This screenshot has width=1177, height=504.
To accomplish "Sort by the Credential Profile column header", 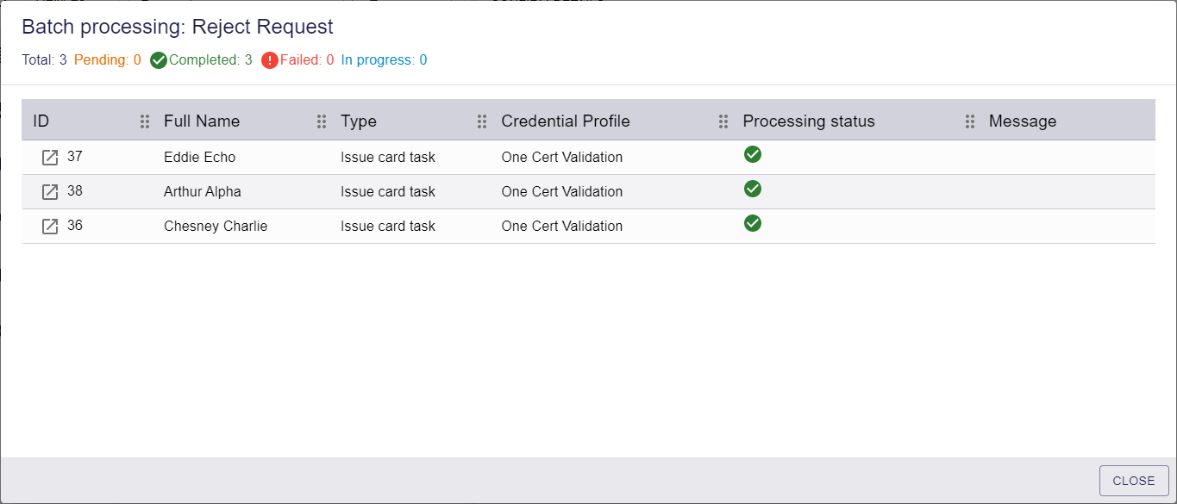I will (566, 121).
